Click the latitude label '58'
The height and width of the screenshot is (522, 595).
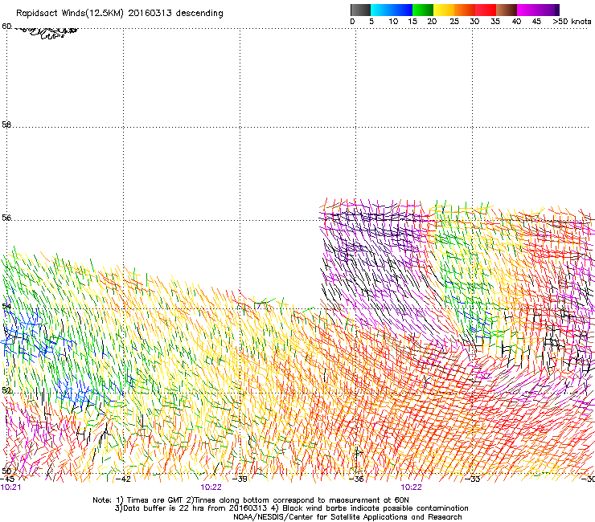coord(6,124)
